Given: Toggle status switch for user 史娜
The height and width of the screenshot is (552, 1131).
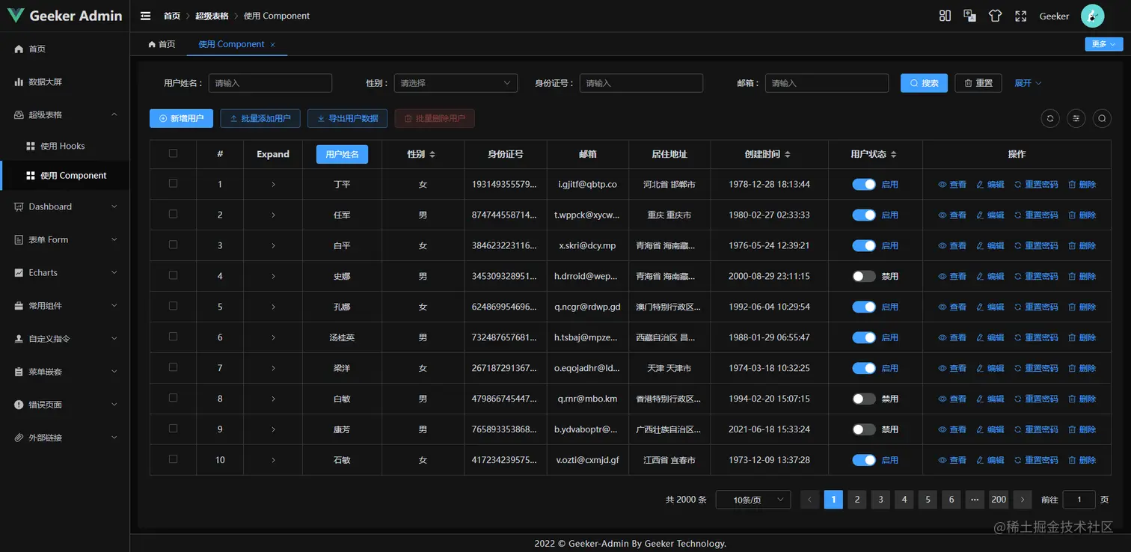Looking at the screenshot, I should [864, 276].
